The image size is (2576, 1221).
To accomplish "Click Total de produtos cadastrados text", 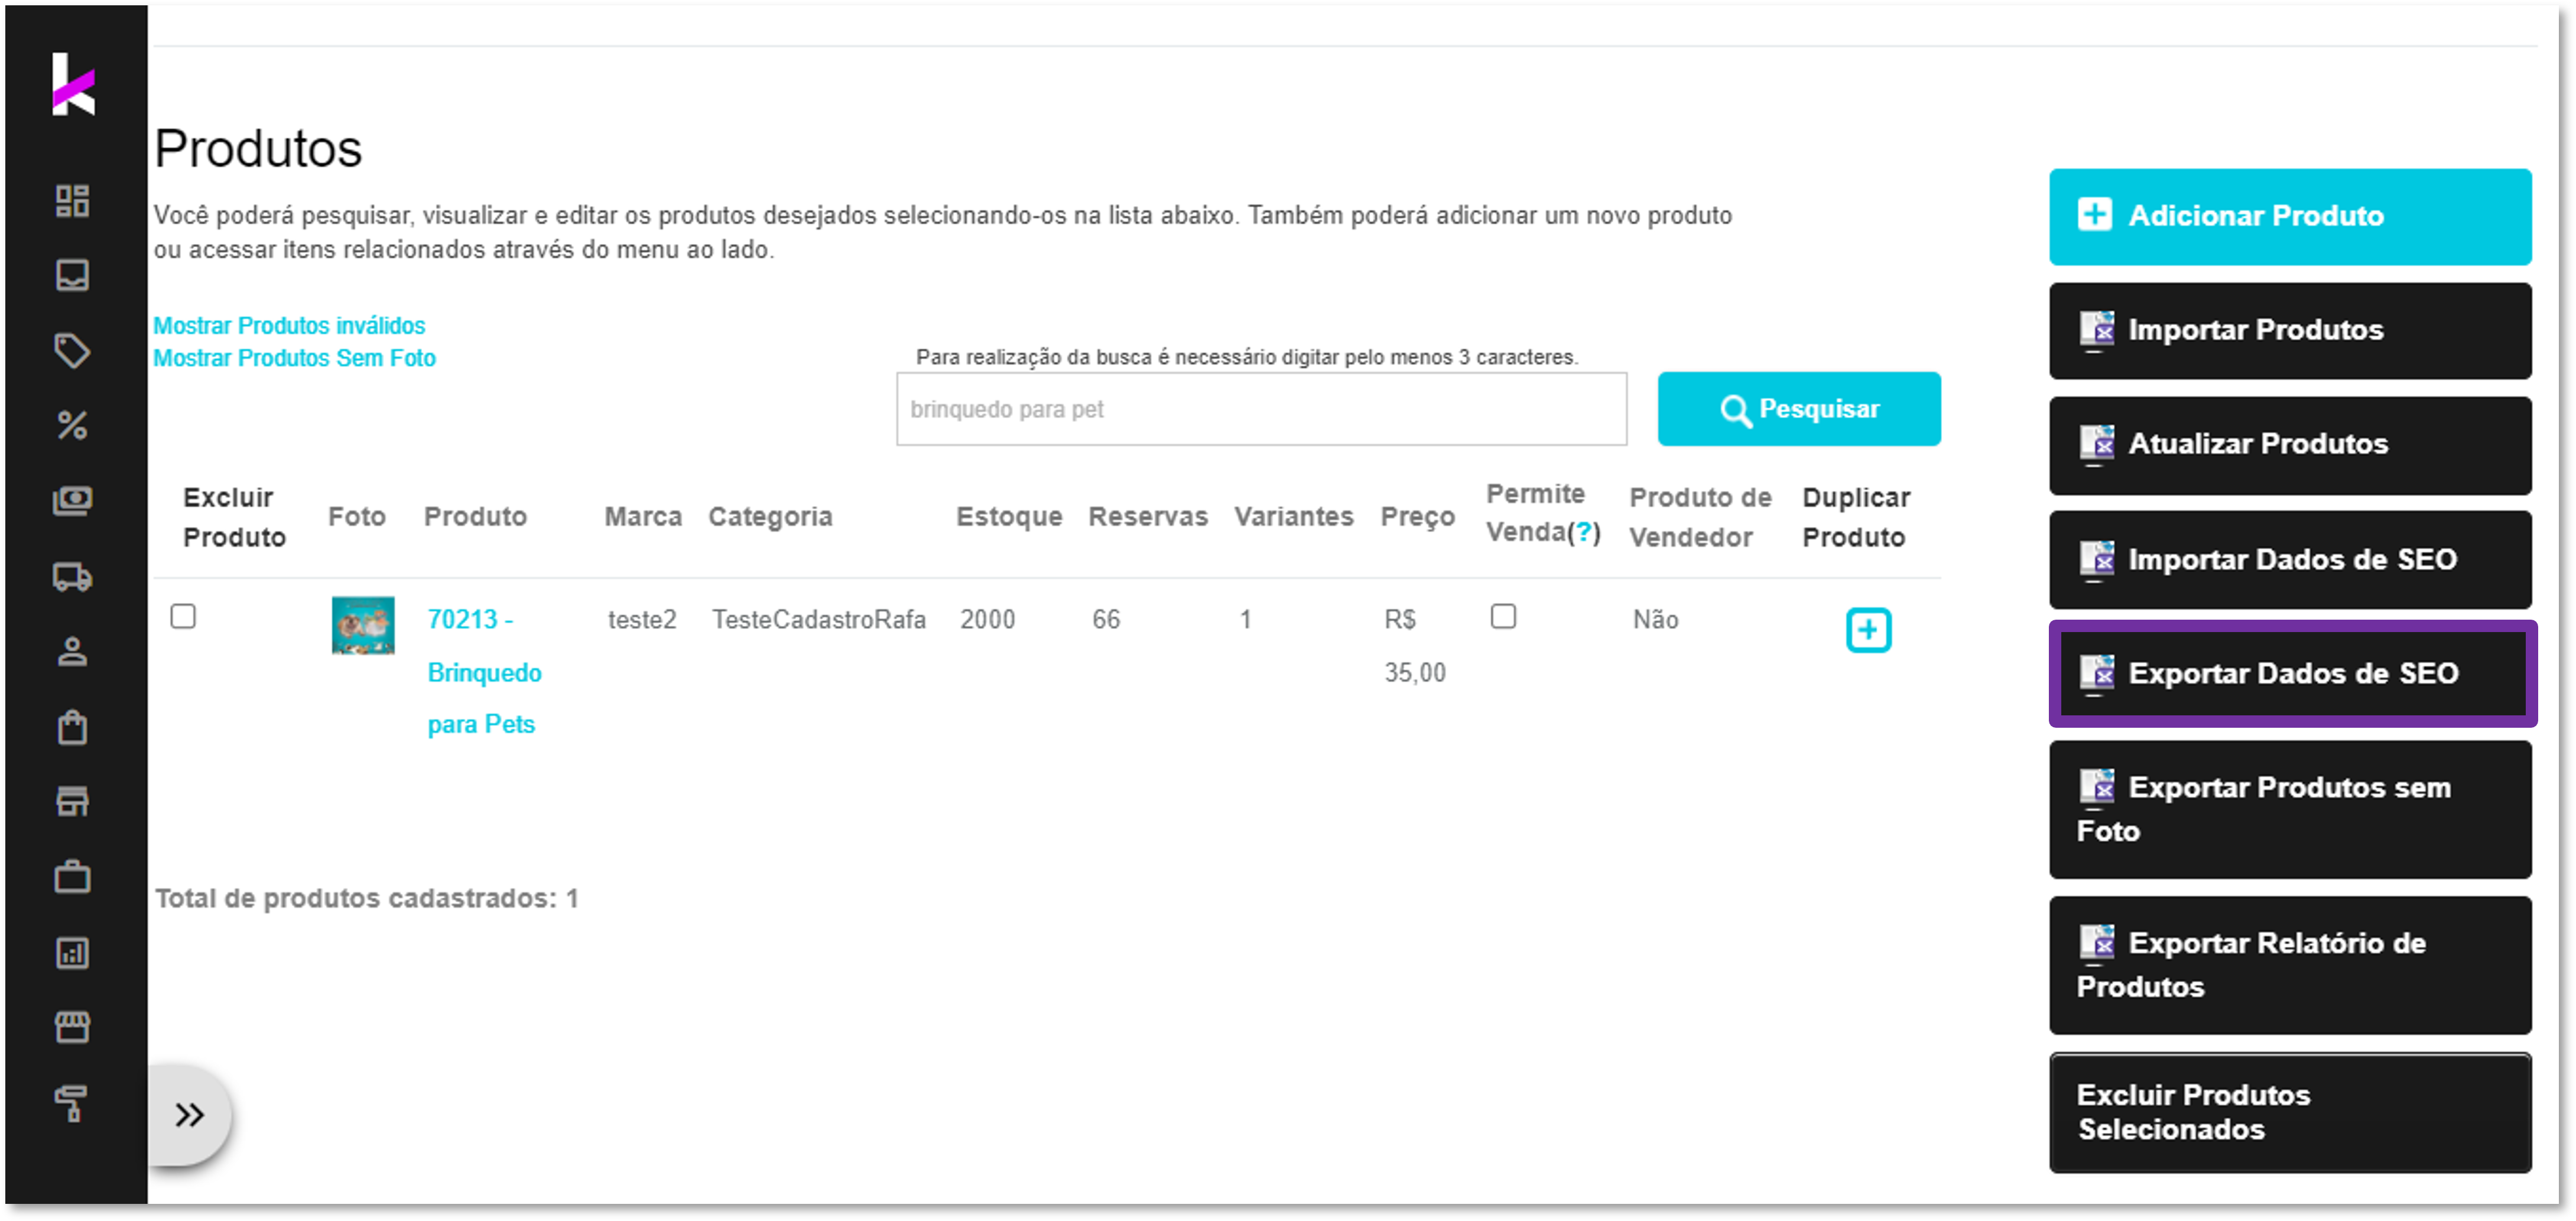I will tap(366, 898).
